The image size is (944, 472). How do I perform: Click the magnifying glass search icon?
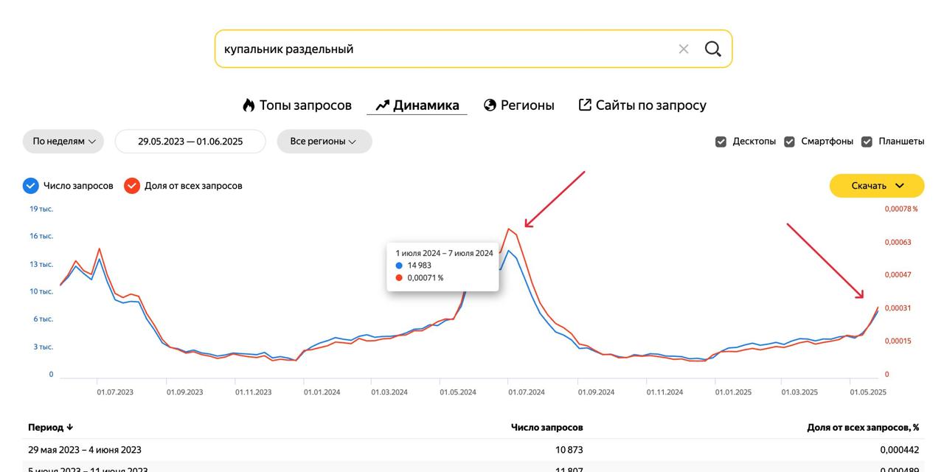[x=712, y=49]
